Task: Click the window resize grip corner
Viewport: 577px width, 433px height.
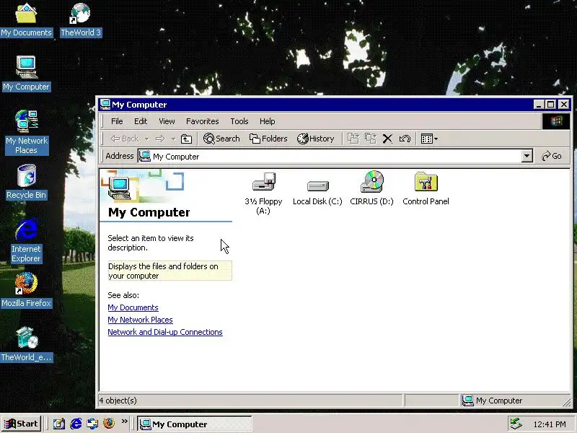Action: 566,403
